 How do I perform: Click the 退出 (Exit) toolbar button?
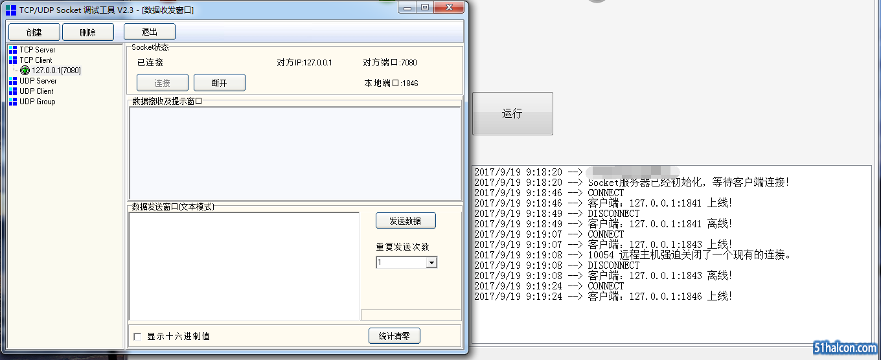coord(150,32)
